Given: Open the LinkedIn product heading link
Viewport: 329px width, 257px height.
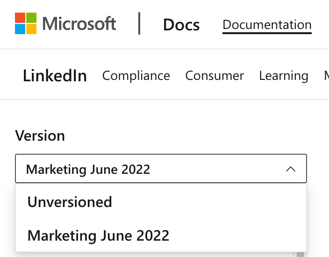Looking at the screenshot, I should point(55,76).
